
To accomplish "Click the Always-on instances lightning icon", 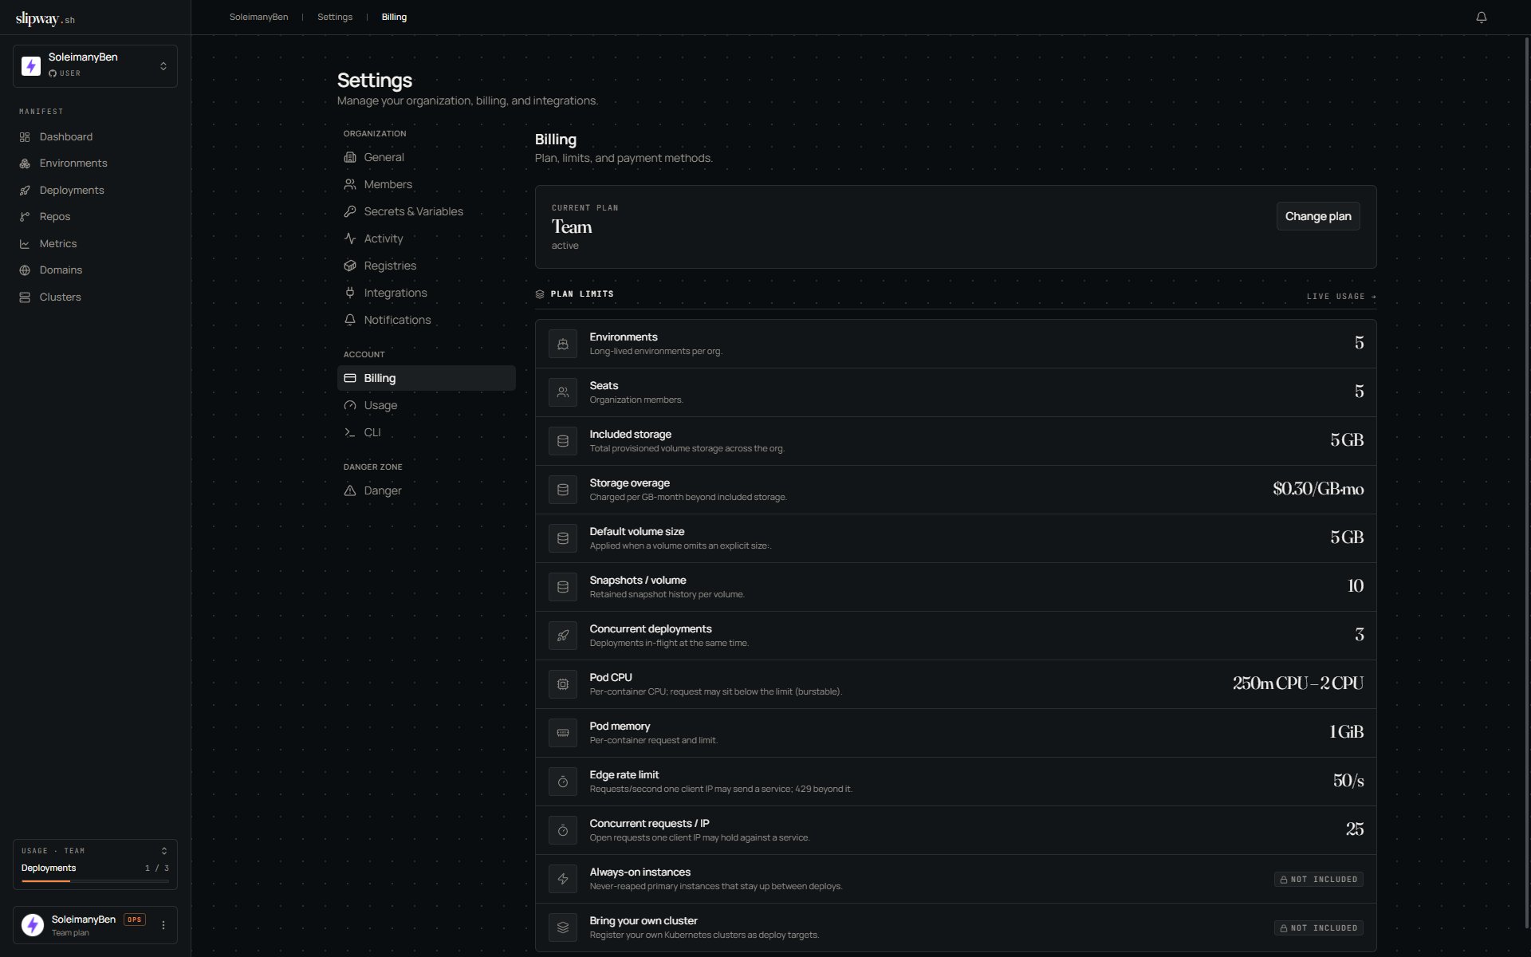I will [563, 880].
